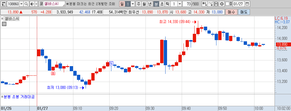Click the stock search magnifier icon
Viewport: 291px width, 111px height.
[26, 4]
